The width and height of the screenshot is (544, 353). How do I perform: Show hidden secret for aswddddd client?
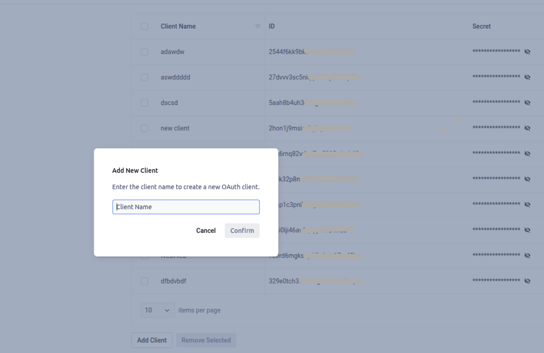527,77
